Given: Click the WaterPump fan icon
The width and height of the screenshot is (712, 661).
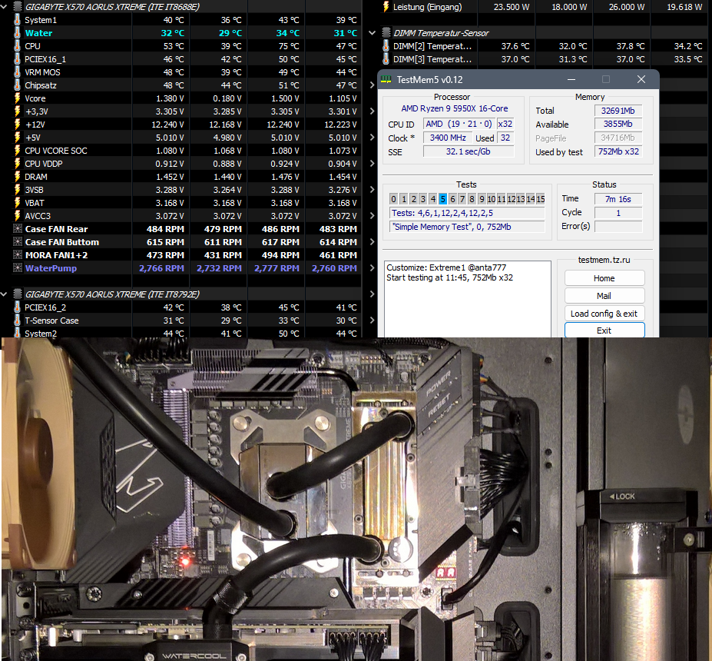Looking at the screenshot, I should [18, 267].
